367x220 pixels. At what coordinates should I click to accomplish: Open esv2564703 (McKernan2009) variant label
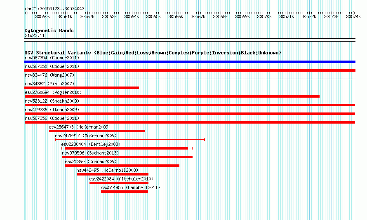tap(80, 127)
